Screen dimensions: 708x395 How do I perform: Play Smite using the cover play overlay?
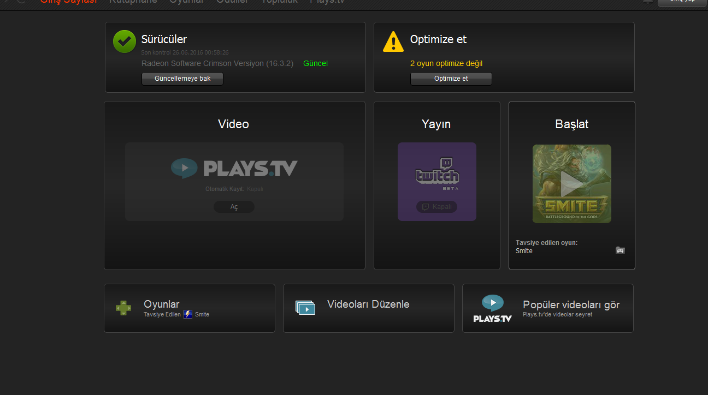pos(572,184)
